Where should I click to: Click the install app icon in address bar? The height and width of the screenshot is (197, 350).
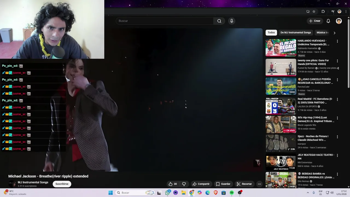[308, 11]
